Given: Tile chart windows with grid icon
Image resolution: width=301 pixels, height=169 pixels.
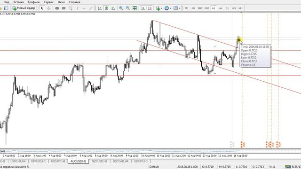Looking at the screenshot, I should point(135,8).
